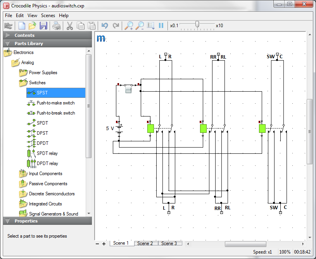This screenshot has height=259, width=316.
Task: Click the canvas horizontal scrollbar thumb
Action: pyautogui.click(x=245, y=244)
